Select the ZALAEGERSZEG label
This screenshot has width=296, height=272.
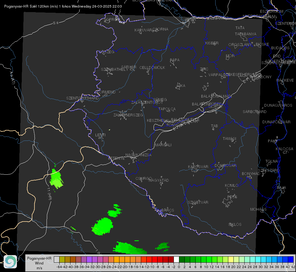[128, 115]
